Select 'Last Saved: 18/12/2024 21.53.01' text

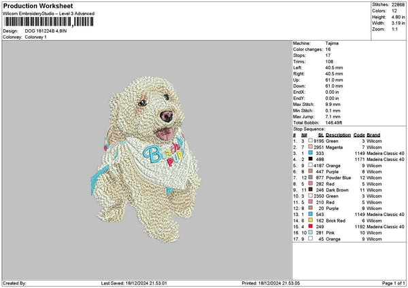(134, 283)
